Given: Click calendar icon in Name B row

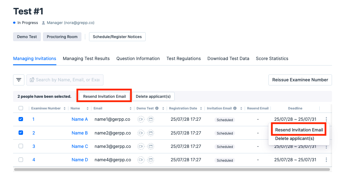Looking at the screenshot, I should [151, 133].
